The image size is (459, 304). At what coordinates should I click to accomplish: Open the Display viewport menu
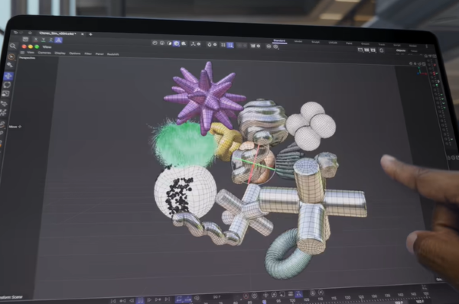[x=60, y=53]
